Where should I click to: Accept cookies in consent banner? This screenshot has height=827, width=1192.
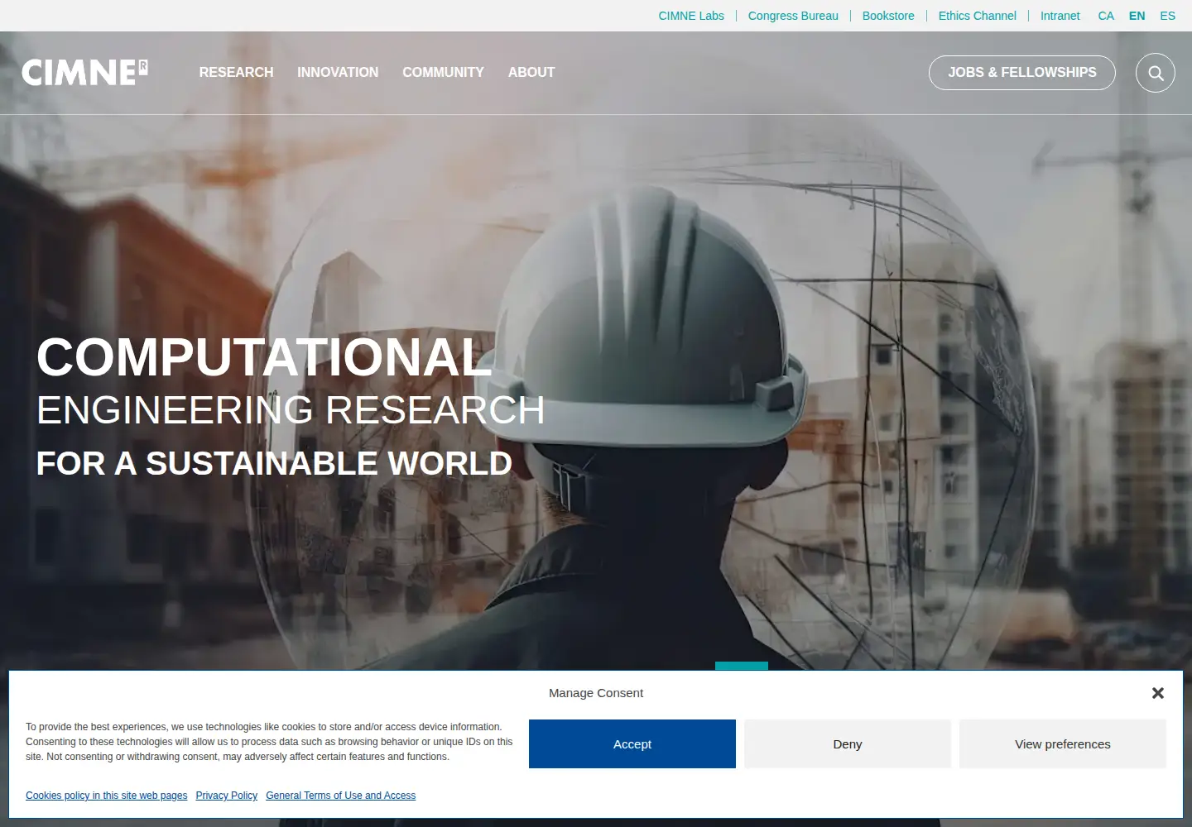click(632, 744)
